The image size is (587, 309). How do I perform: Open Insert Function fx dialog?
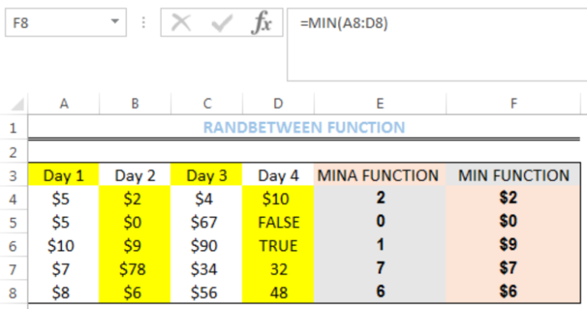(261, 23)
